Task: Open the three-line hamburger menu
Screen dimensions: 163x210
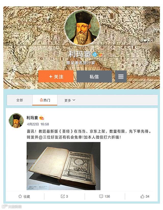Action: (x=121, y=77)
